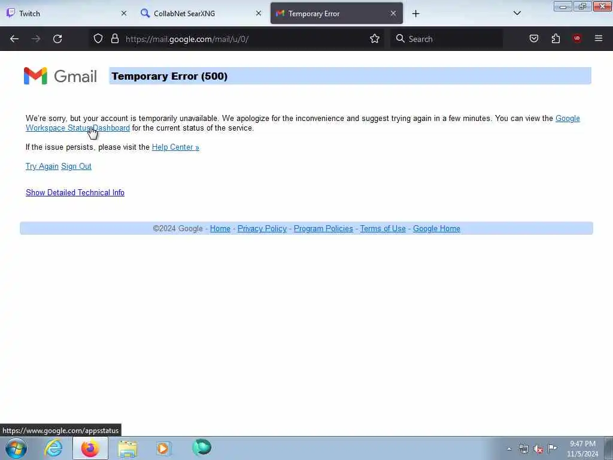This screenshot has width=613, height=460.
Task: Expand the list all tabs chevron
Action: click(517, 13)
